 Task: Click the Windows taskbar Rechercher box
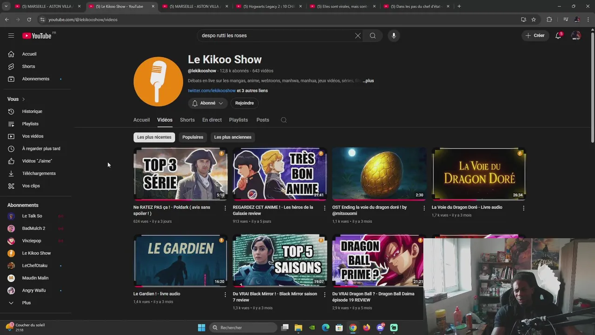pyautogui.click(x=242, y=328)
